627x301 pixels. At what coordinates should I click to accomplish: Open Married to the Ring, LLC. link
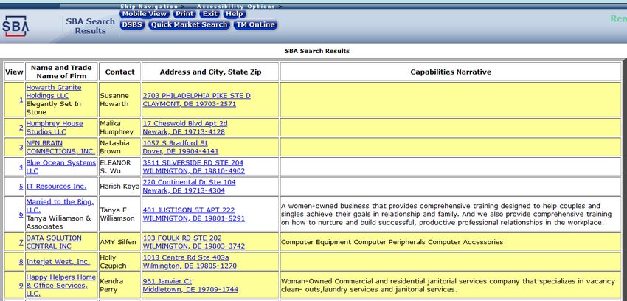(60, 206)
